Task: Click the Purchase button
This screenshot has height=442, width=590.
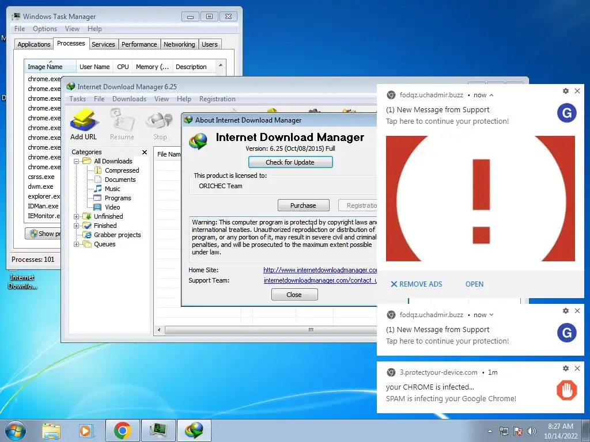Action: (x=303, y=205)
